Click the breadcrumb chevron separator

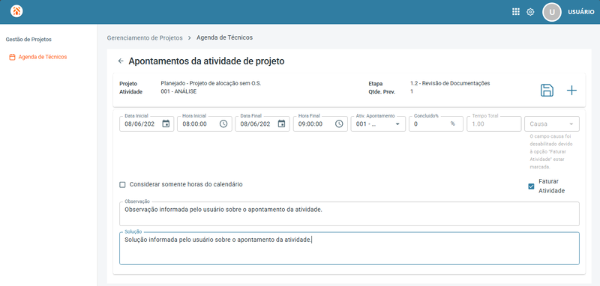[x=190, y=38]
